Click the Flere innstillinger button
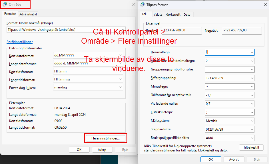269x164 pixels. 106,138
